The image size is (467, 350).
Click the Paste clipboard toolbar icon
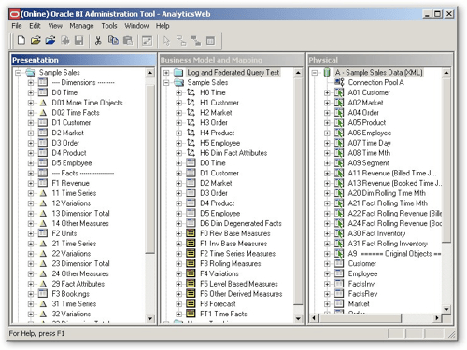[128, 40]
